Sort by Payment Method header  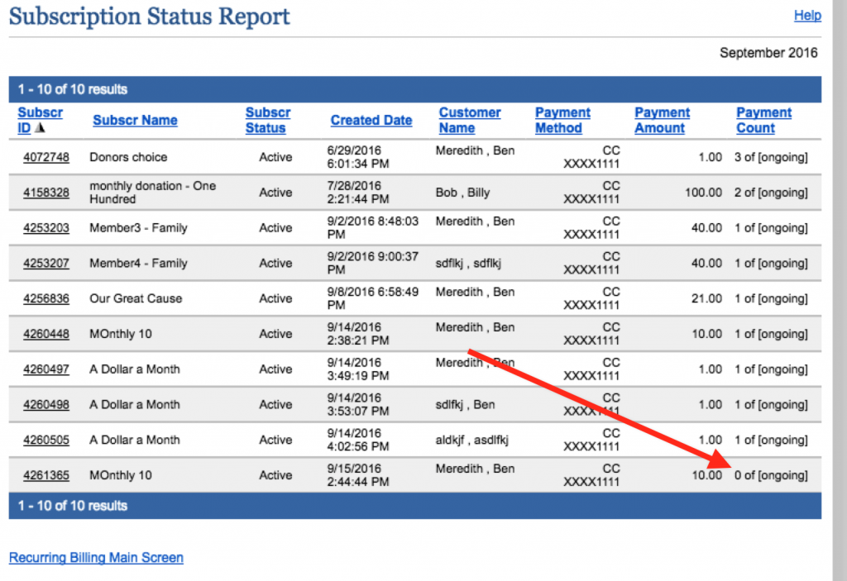[562, 121]
